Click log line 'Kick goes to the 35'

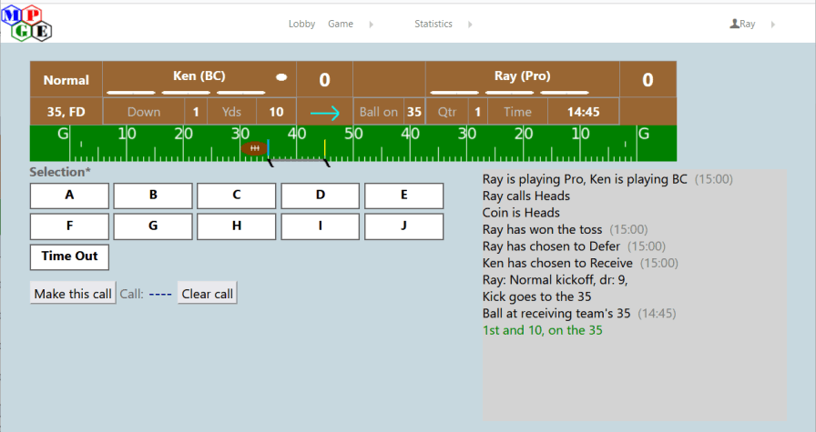(x=536, y=296)
